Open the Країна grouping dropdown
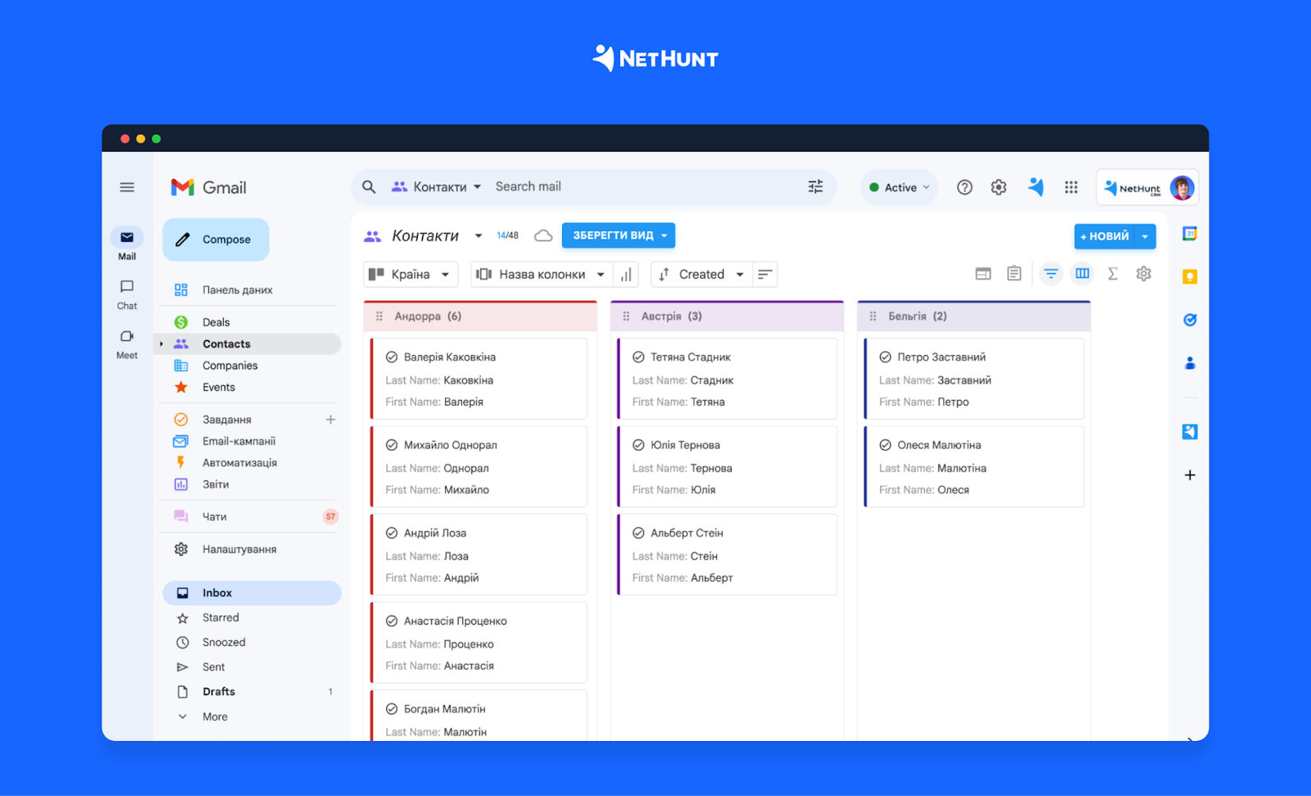This screenshot has height=796, width=1311. click(411, 275)
